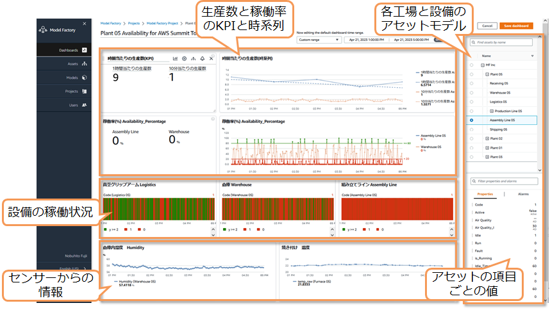Open the Model Factory breadcrumb link
The width and height of the screenshot is (550, 310).
click(x=110, y=24)
